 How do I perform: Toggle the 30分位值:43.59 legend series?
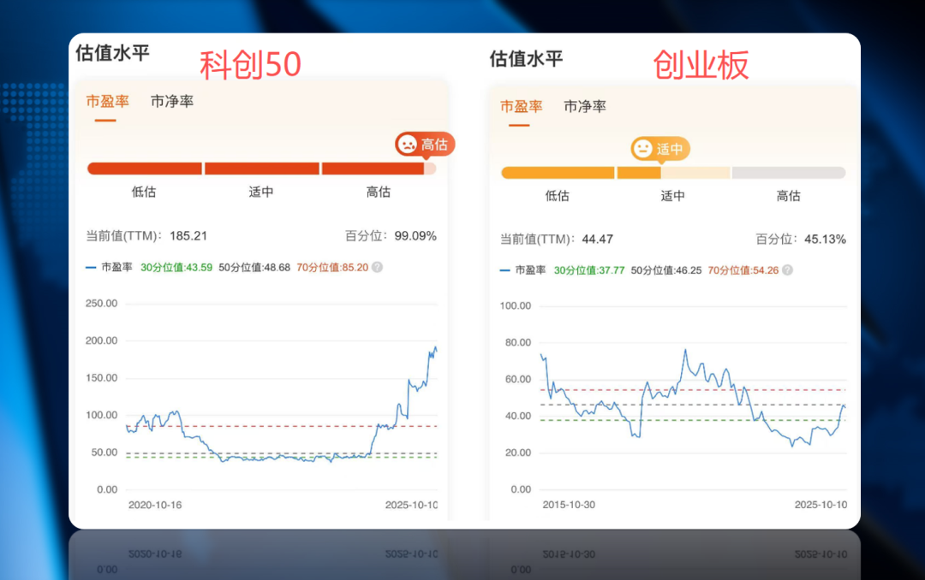(176, 267)
